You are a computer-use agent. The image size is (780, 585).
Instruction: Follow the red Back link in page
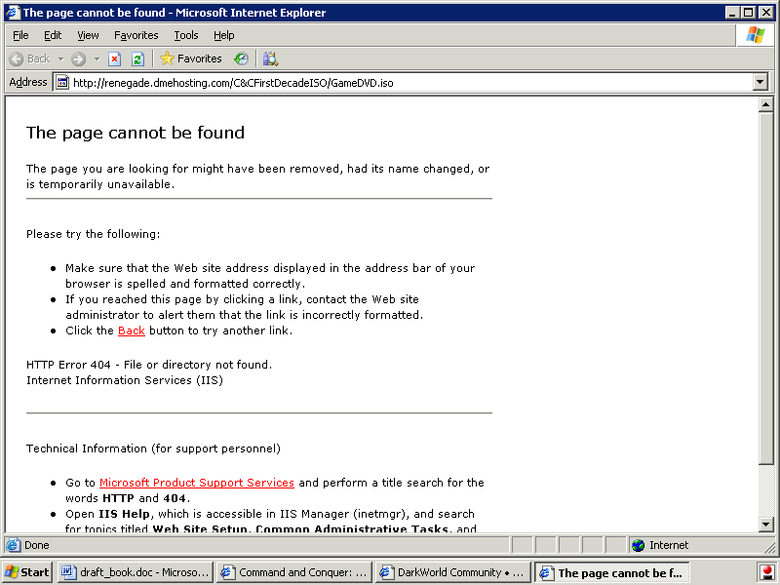coord(131,331)
